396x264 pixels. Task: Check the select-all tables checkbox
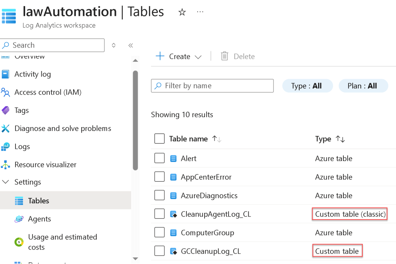tap(159, 139)
